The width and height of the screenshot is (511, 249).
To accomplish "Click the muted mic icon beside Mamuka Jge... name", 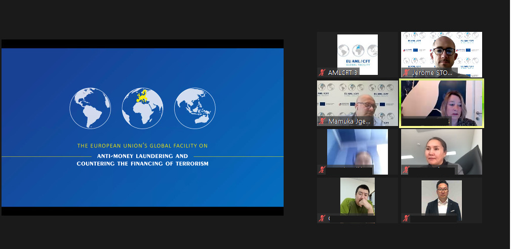I will coord(322,121).
